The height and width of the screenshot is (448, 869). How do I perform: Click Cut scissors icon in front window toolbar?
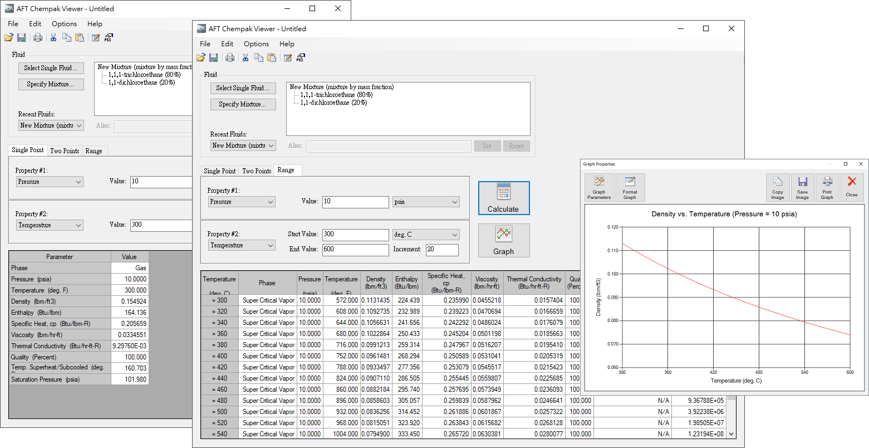[246, 58]
